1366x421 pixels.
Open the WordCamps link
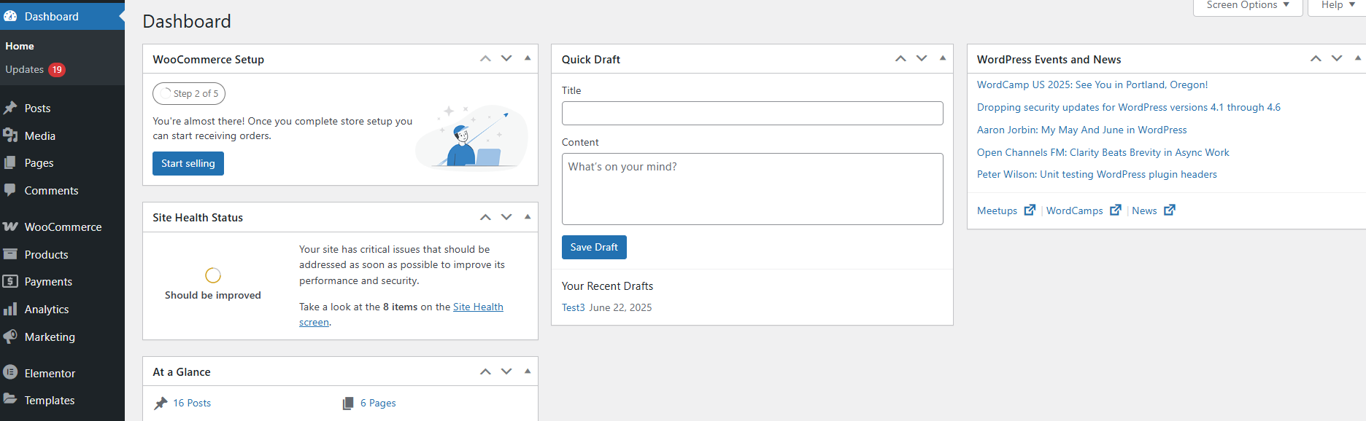point(1075,210)
